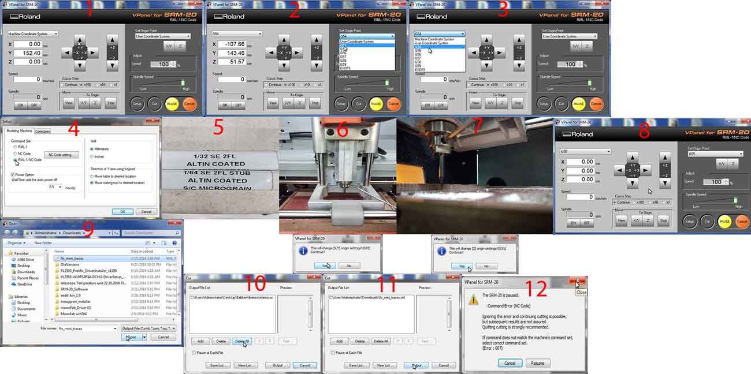This screenshot has width=751, height=374.
Task: Click Resume in the SRM-20 paused error dialog
Action: [538, 363]
